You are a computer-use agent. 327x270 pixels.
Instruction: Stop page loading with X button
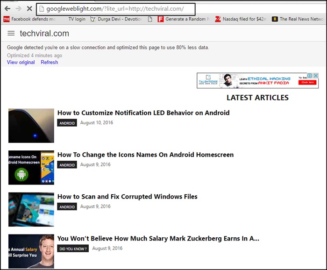[29, 8]
